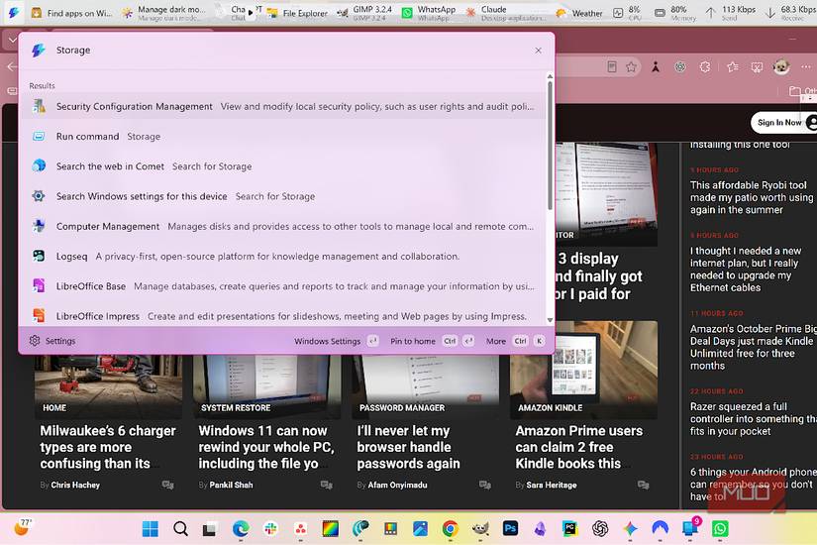The width and height of the screenshot is (817, 545).
Task: Open I'll never let my browser article
Action: coord(408,447)
